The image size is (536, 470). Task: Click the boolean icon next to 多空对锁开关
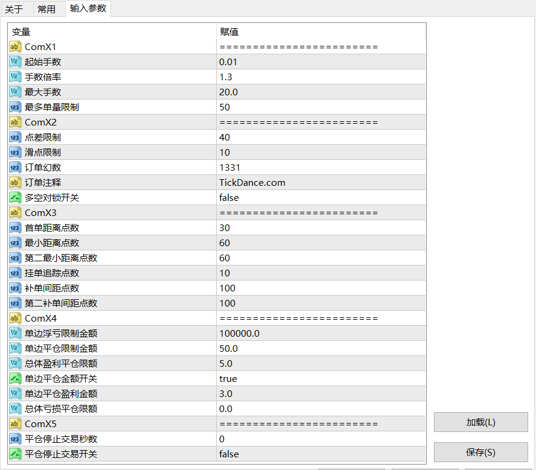click(16, 198)
